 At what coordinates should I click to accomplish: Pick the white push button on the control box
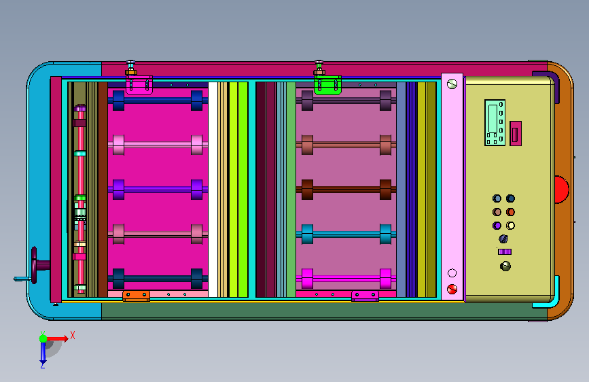click(x=510, y=226)
